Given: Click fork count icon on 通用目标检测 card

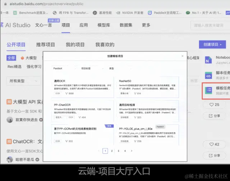Looking at the screenshot, I should click(135, 117).
